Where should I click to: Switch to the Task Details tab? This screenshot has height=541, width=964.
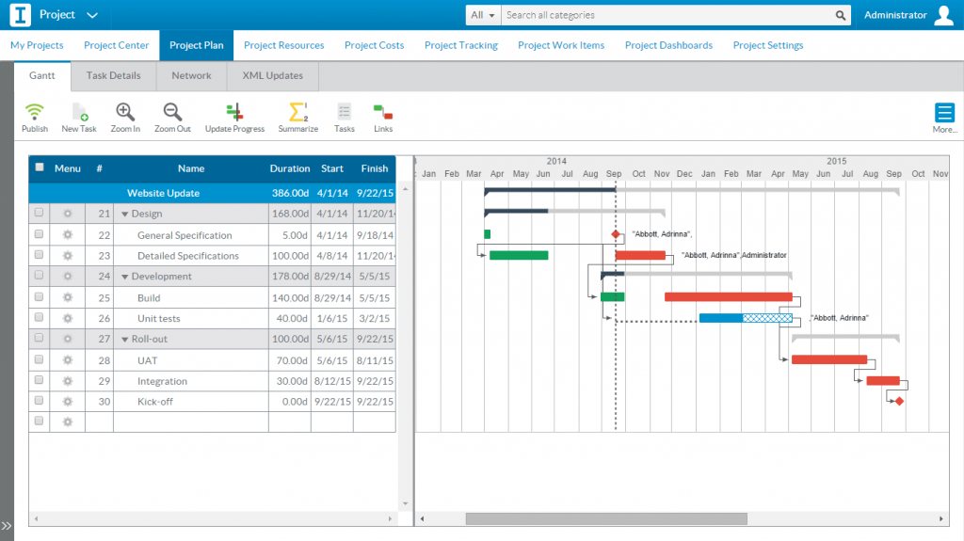pyautogui.click(x=113, y=75)
